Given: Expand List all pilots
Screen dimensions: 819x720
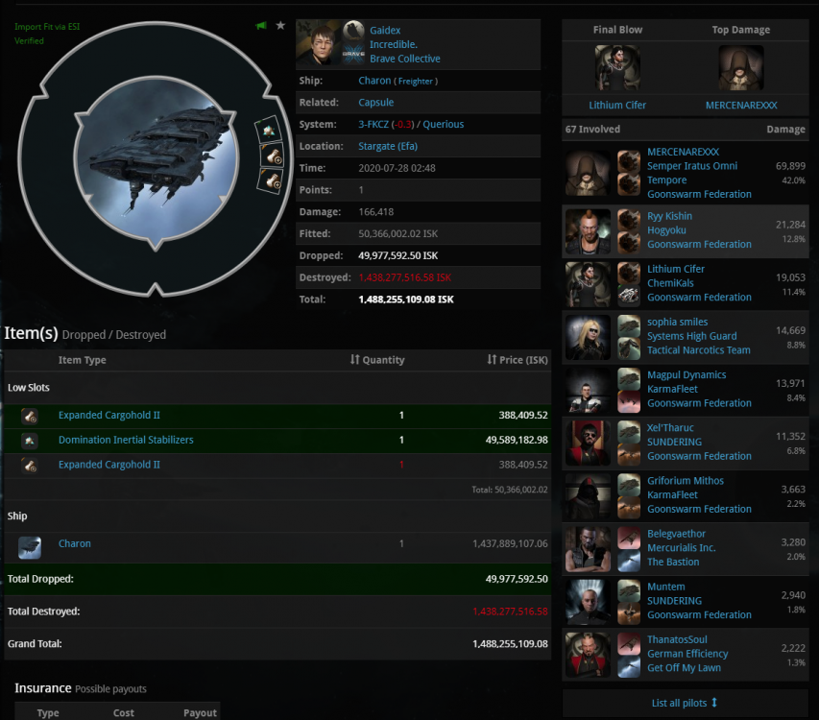Looking at the screenshot, I should pyautogui.click(x=685, y=703).
